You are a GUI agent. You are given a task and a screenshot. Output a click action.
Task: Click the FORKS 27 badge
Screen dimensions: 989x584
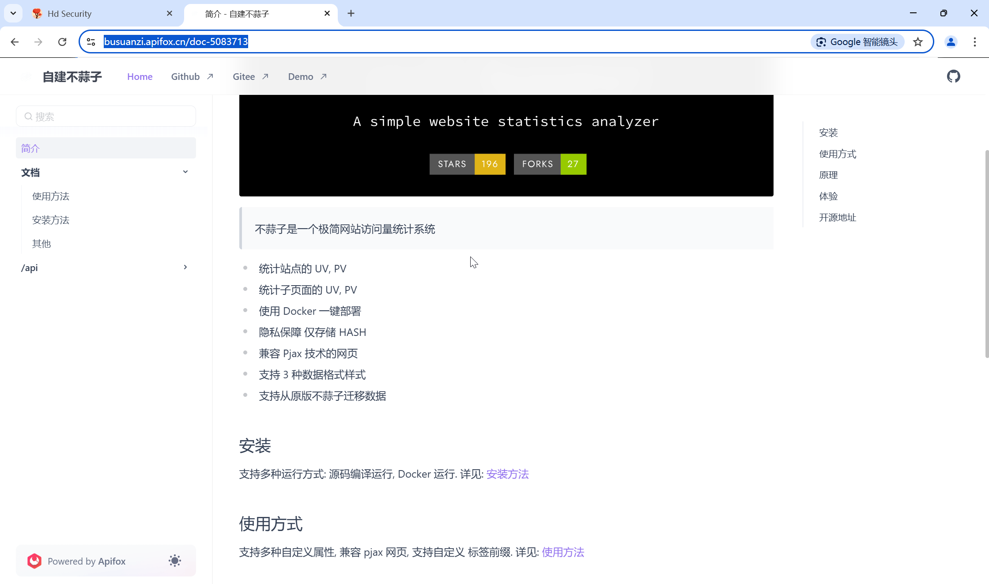[550, 164]
